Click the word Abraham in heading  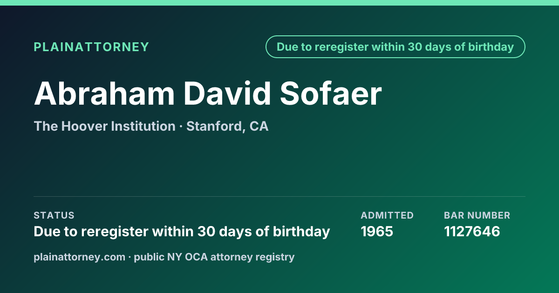tap(104, 93)
